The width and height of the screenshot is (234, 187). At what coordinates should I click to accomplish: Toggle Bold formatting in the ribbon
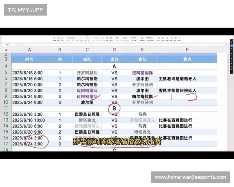pos(67,41)
